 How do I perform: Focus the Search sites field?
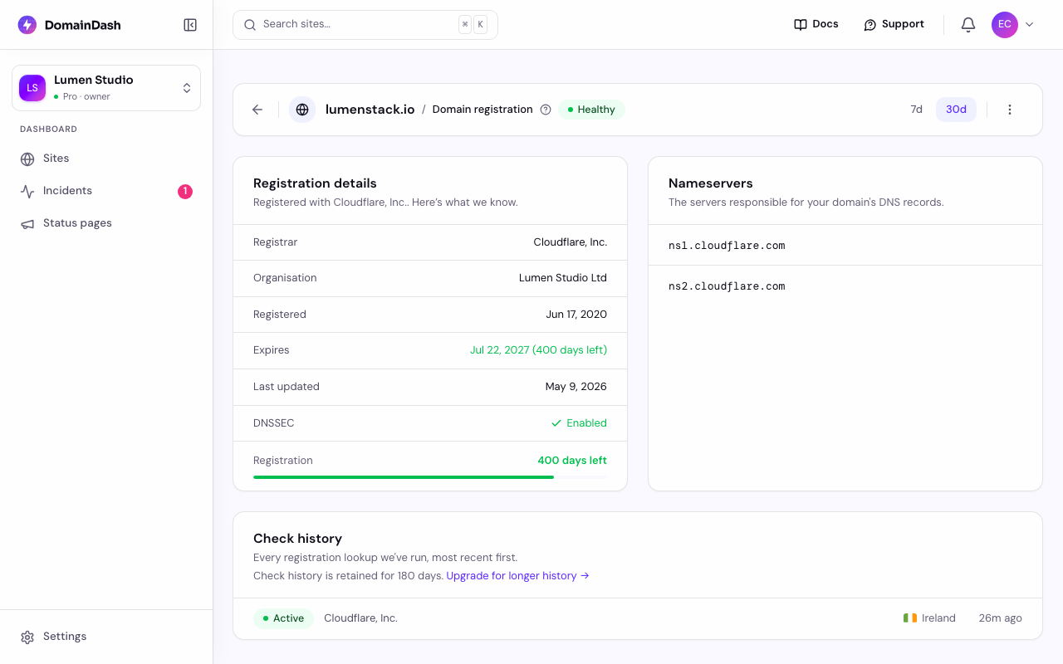point(365,25)
